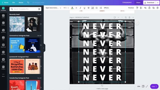160x90 pixels.
Task: Open the Folders sidebar tab
Action: [3, 67]
